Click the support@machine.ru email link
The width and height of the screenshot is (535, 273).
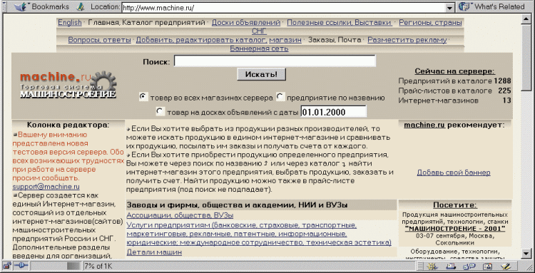pyautogui.click(x=46, y=187)
